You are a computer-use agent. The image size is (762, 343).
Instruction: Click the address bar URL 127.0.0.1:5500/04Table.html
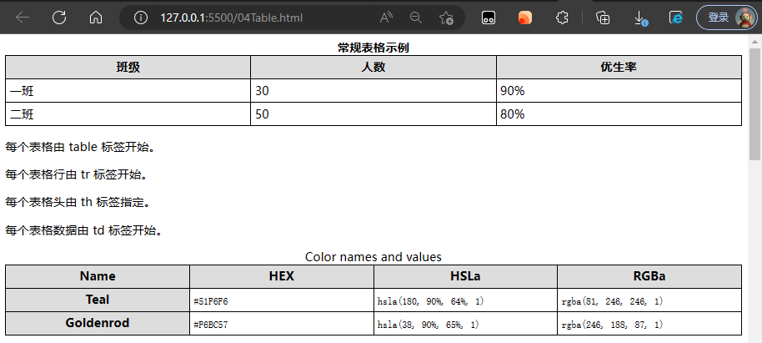pos(231,18)
